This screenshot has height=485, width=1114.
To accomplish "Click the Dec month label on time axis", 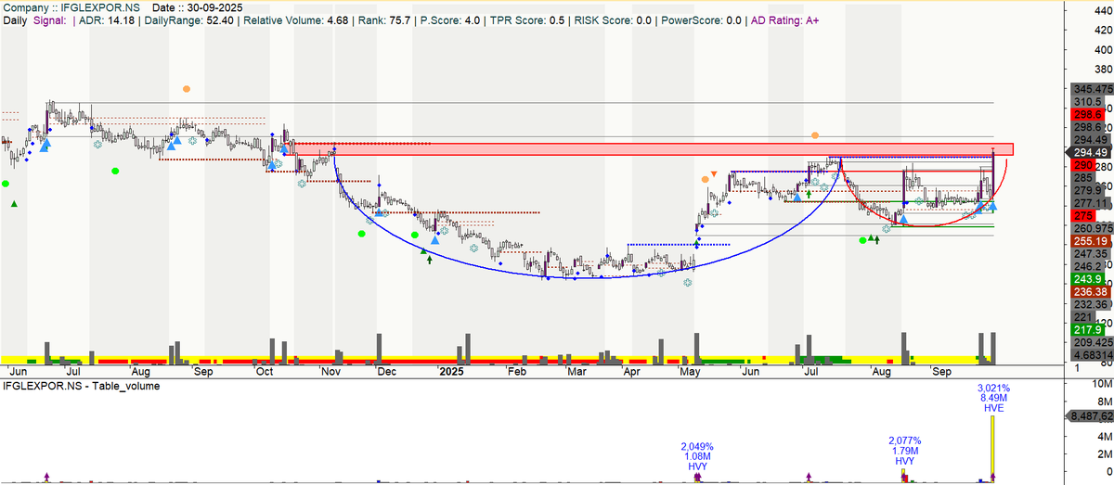I will click(x=386, y=372).
